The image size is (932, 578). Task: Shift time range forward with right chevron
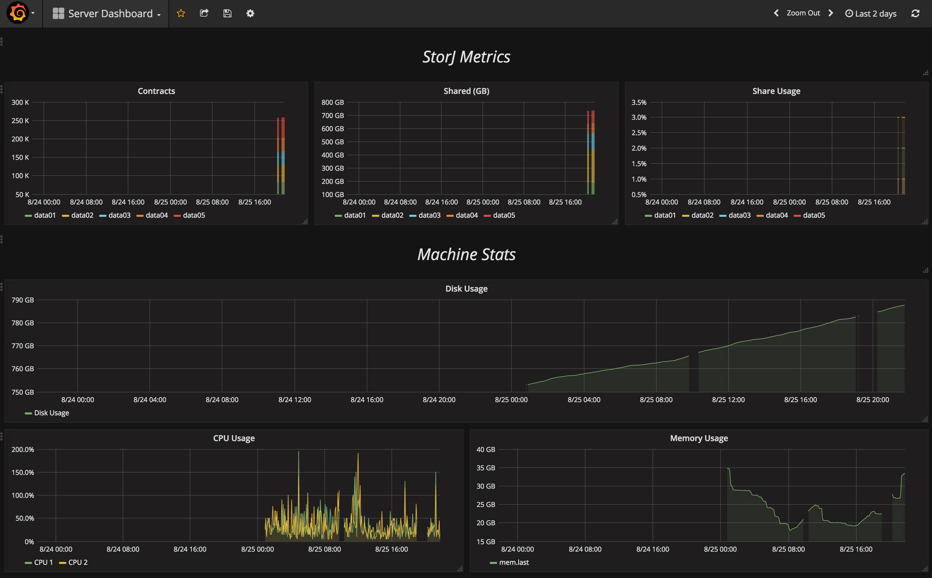tap(830, 13)
